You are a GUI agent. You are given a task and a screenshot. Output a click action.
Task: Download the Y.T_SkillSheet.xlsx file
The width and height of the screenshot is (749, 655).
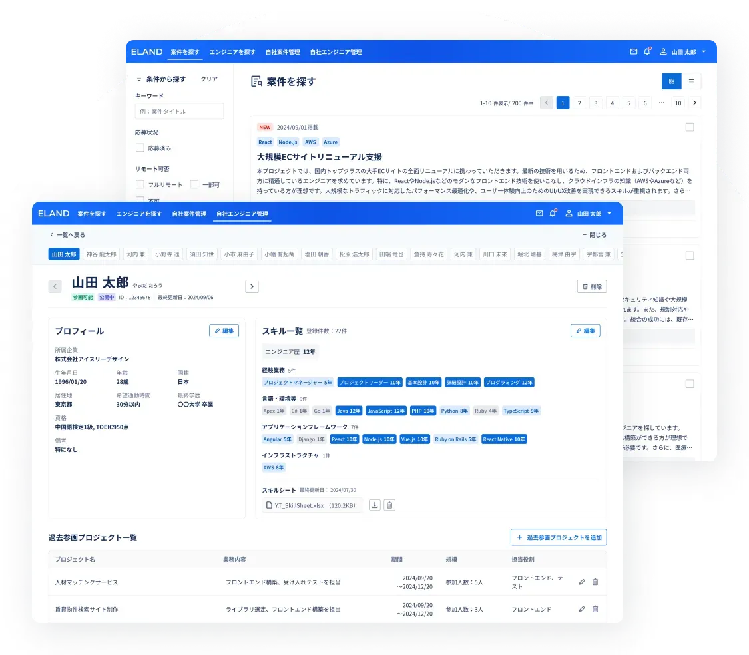coord(374,505)
